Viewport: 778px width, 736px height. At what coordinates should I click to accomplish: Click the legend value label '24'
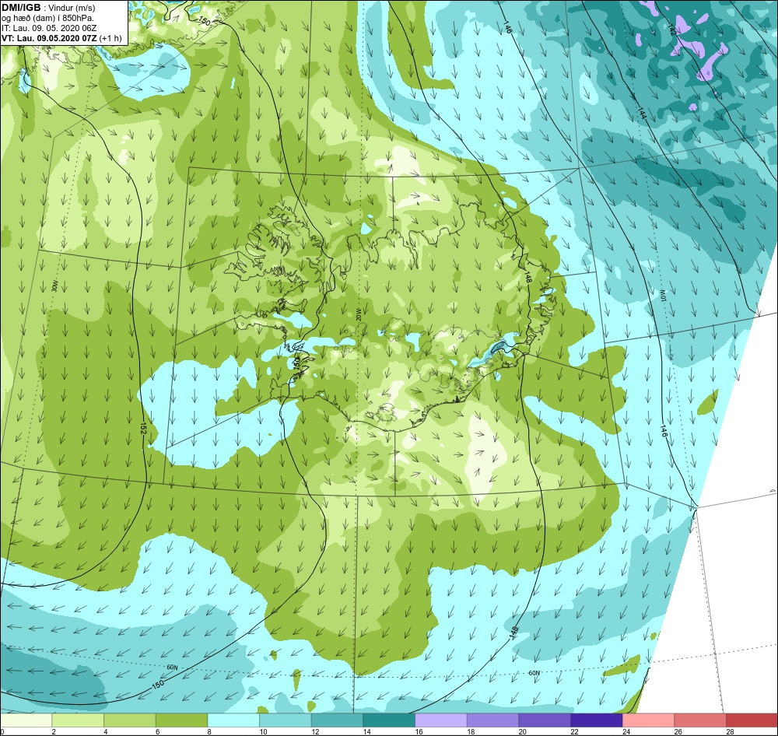point(626,731)
